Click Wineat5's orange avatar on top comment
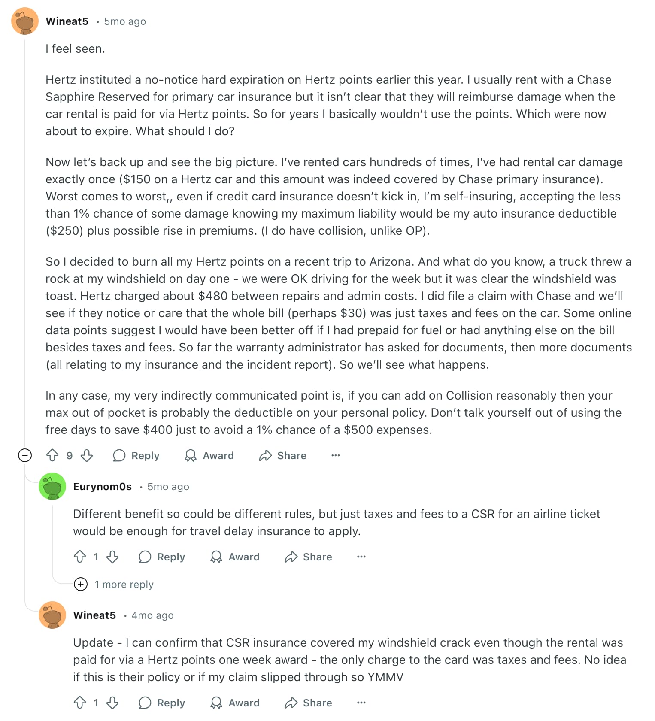 click(x=25, y=21)
